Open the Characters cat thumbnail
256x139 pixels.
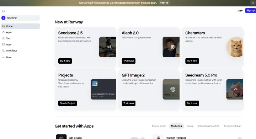pyautogui.click(x=235, y=47)
